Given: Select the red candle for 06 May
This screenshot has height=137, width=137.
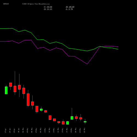Looking at the screenshot, I should (33, 104).
